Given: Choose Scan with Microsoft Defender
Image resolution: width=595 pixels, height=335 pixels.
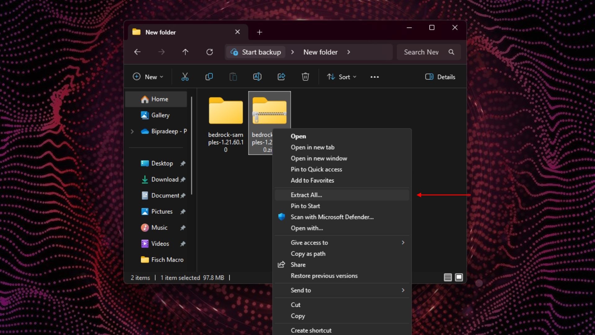Looking at the screenshot, I should click(x=342, y=217).
